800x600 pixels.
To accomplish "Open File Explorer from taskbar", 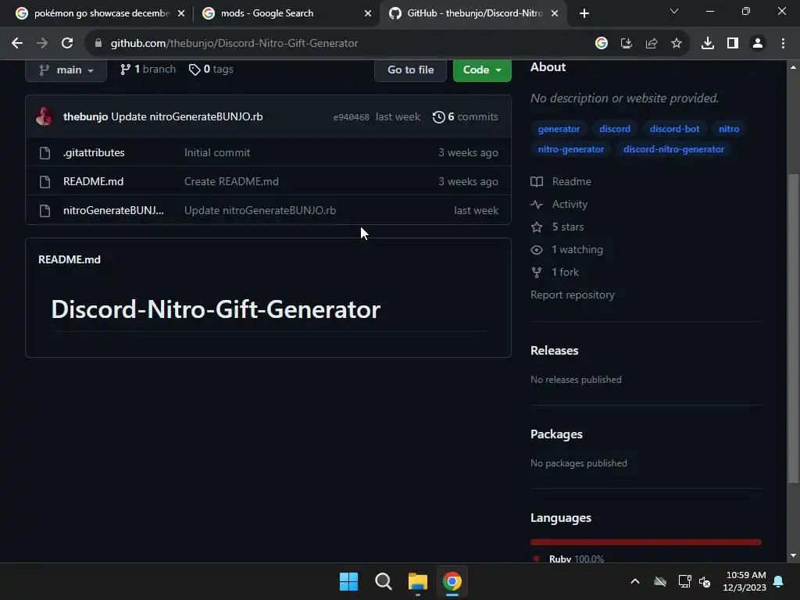I will 418,581.
